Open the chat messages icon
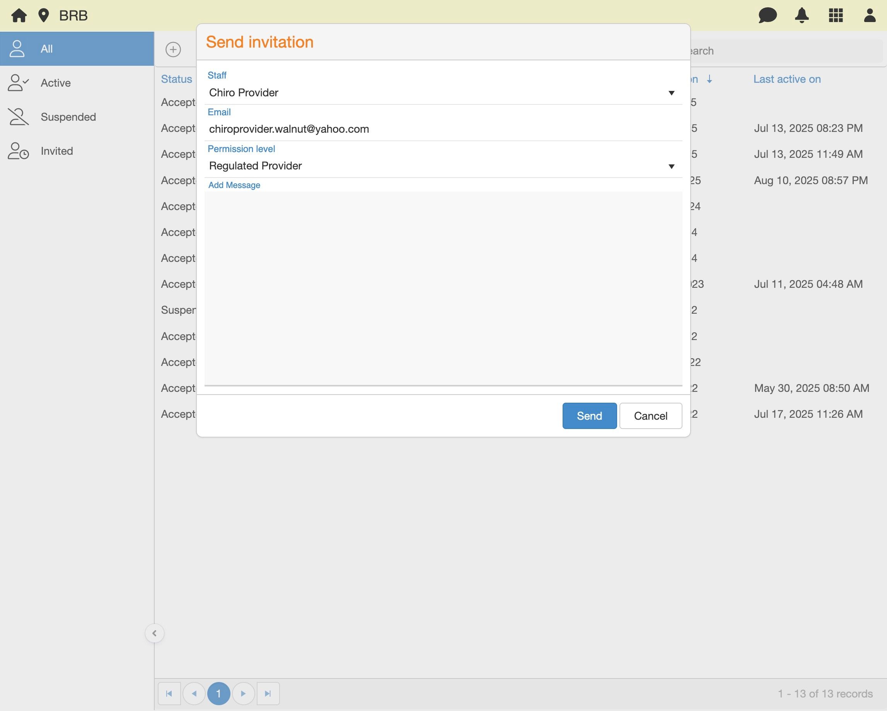The width and height of the screenshot is (887, 711). (x=767, y=15)
